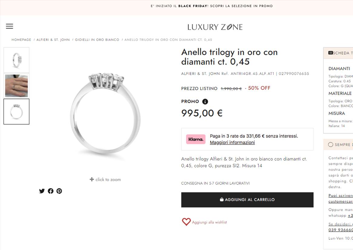Viewport: 353px width, 250px height.
Task: Select the first ring thumbnail
Action: click(x=16, y=60)
